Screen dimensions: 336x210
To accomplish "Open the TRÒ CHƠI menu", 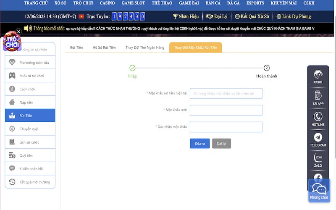I will 83,3.
